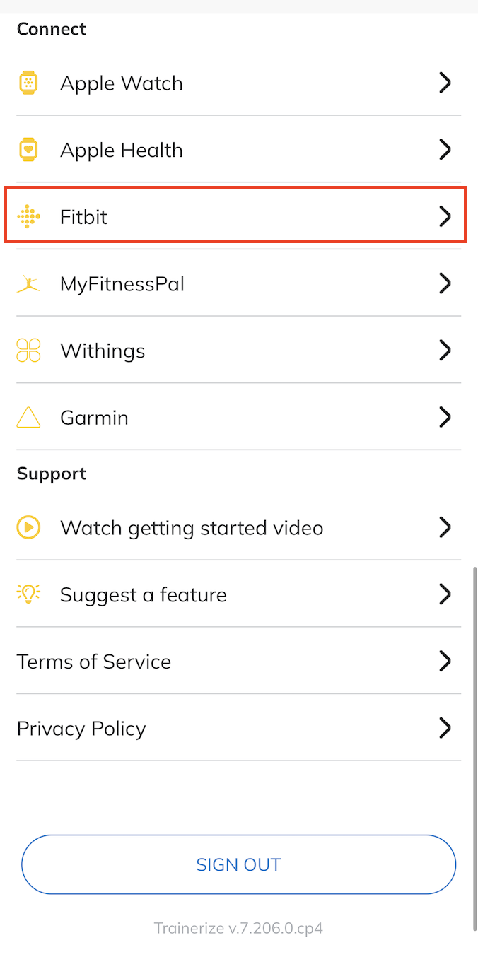Tap the Apple Watch icon

(x=28, y=83)
